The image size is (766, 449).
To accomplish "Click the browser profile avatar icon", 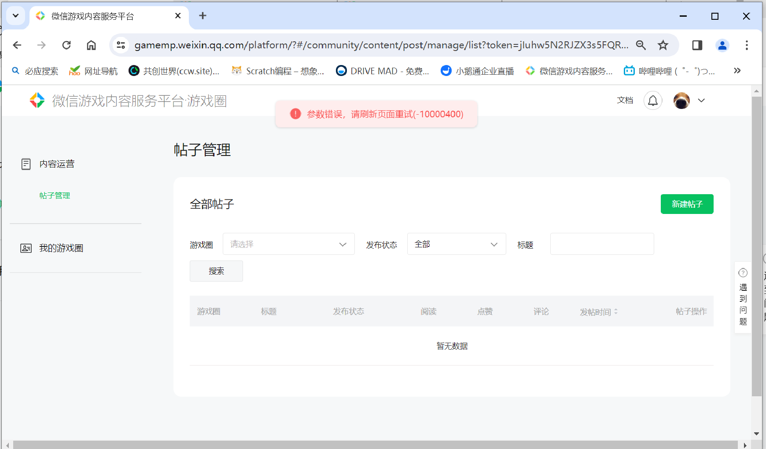I will coord(722,45).
